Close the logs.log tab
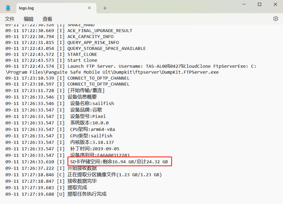Screen dimensions: 283x204 [89, 8]
